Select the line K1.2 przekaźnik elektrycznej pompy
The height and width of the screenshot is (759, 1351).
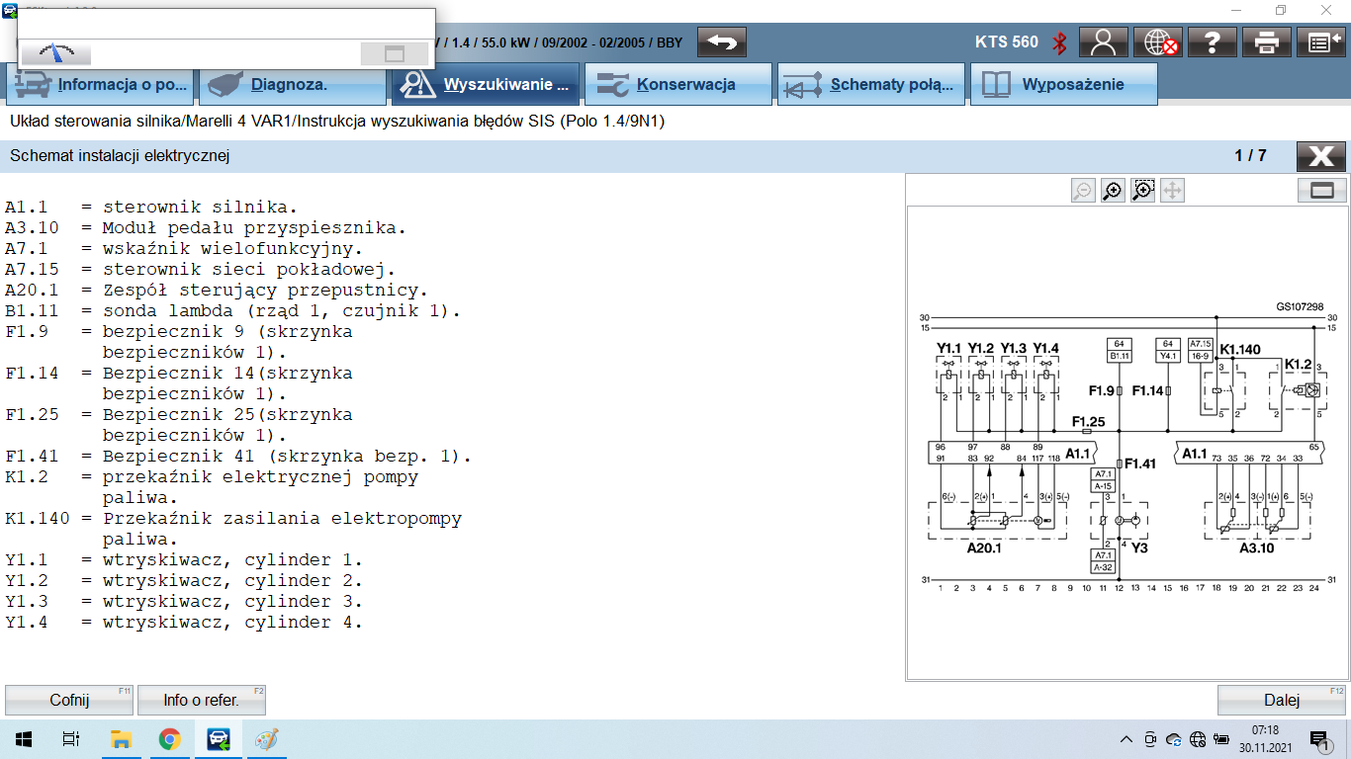tap(212, 487)
